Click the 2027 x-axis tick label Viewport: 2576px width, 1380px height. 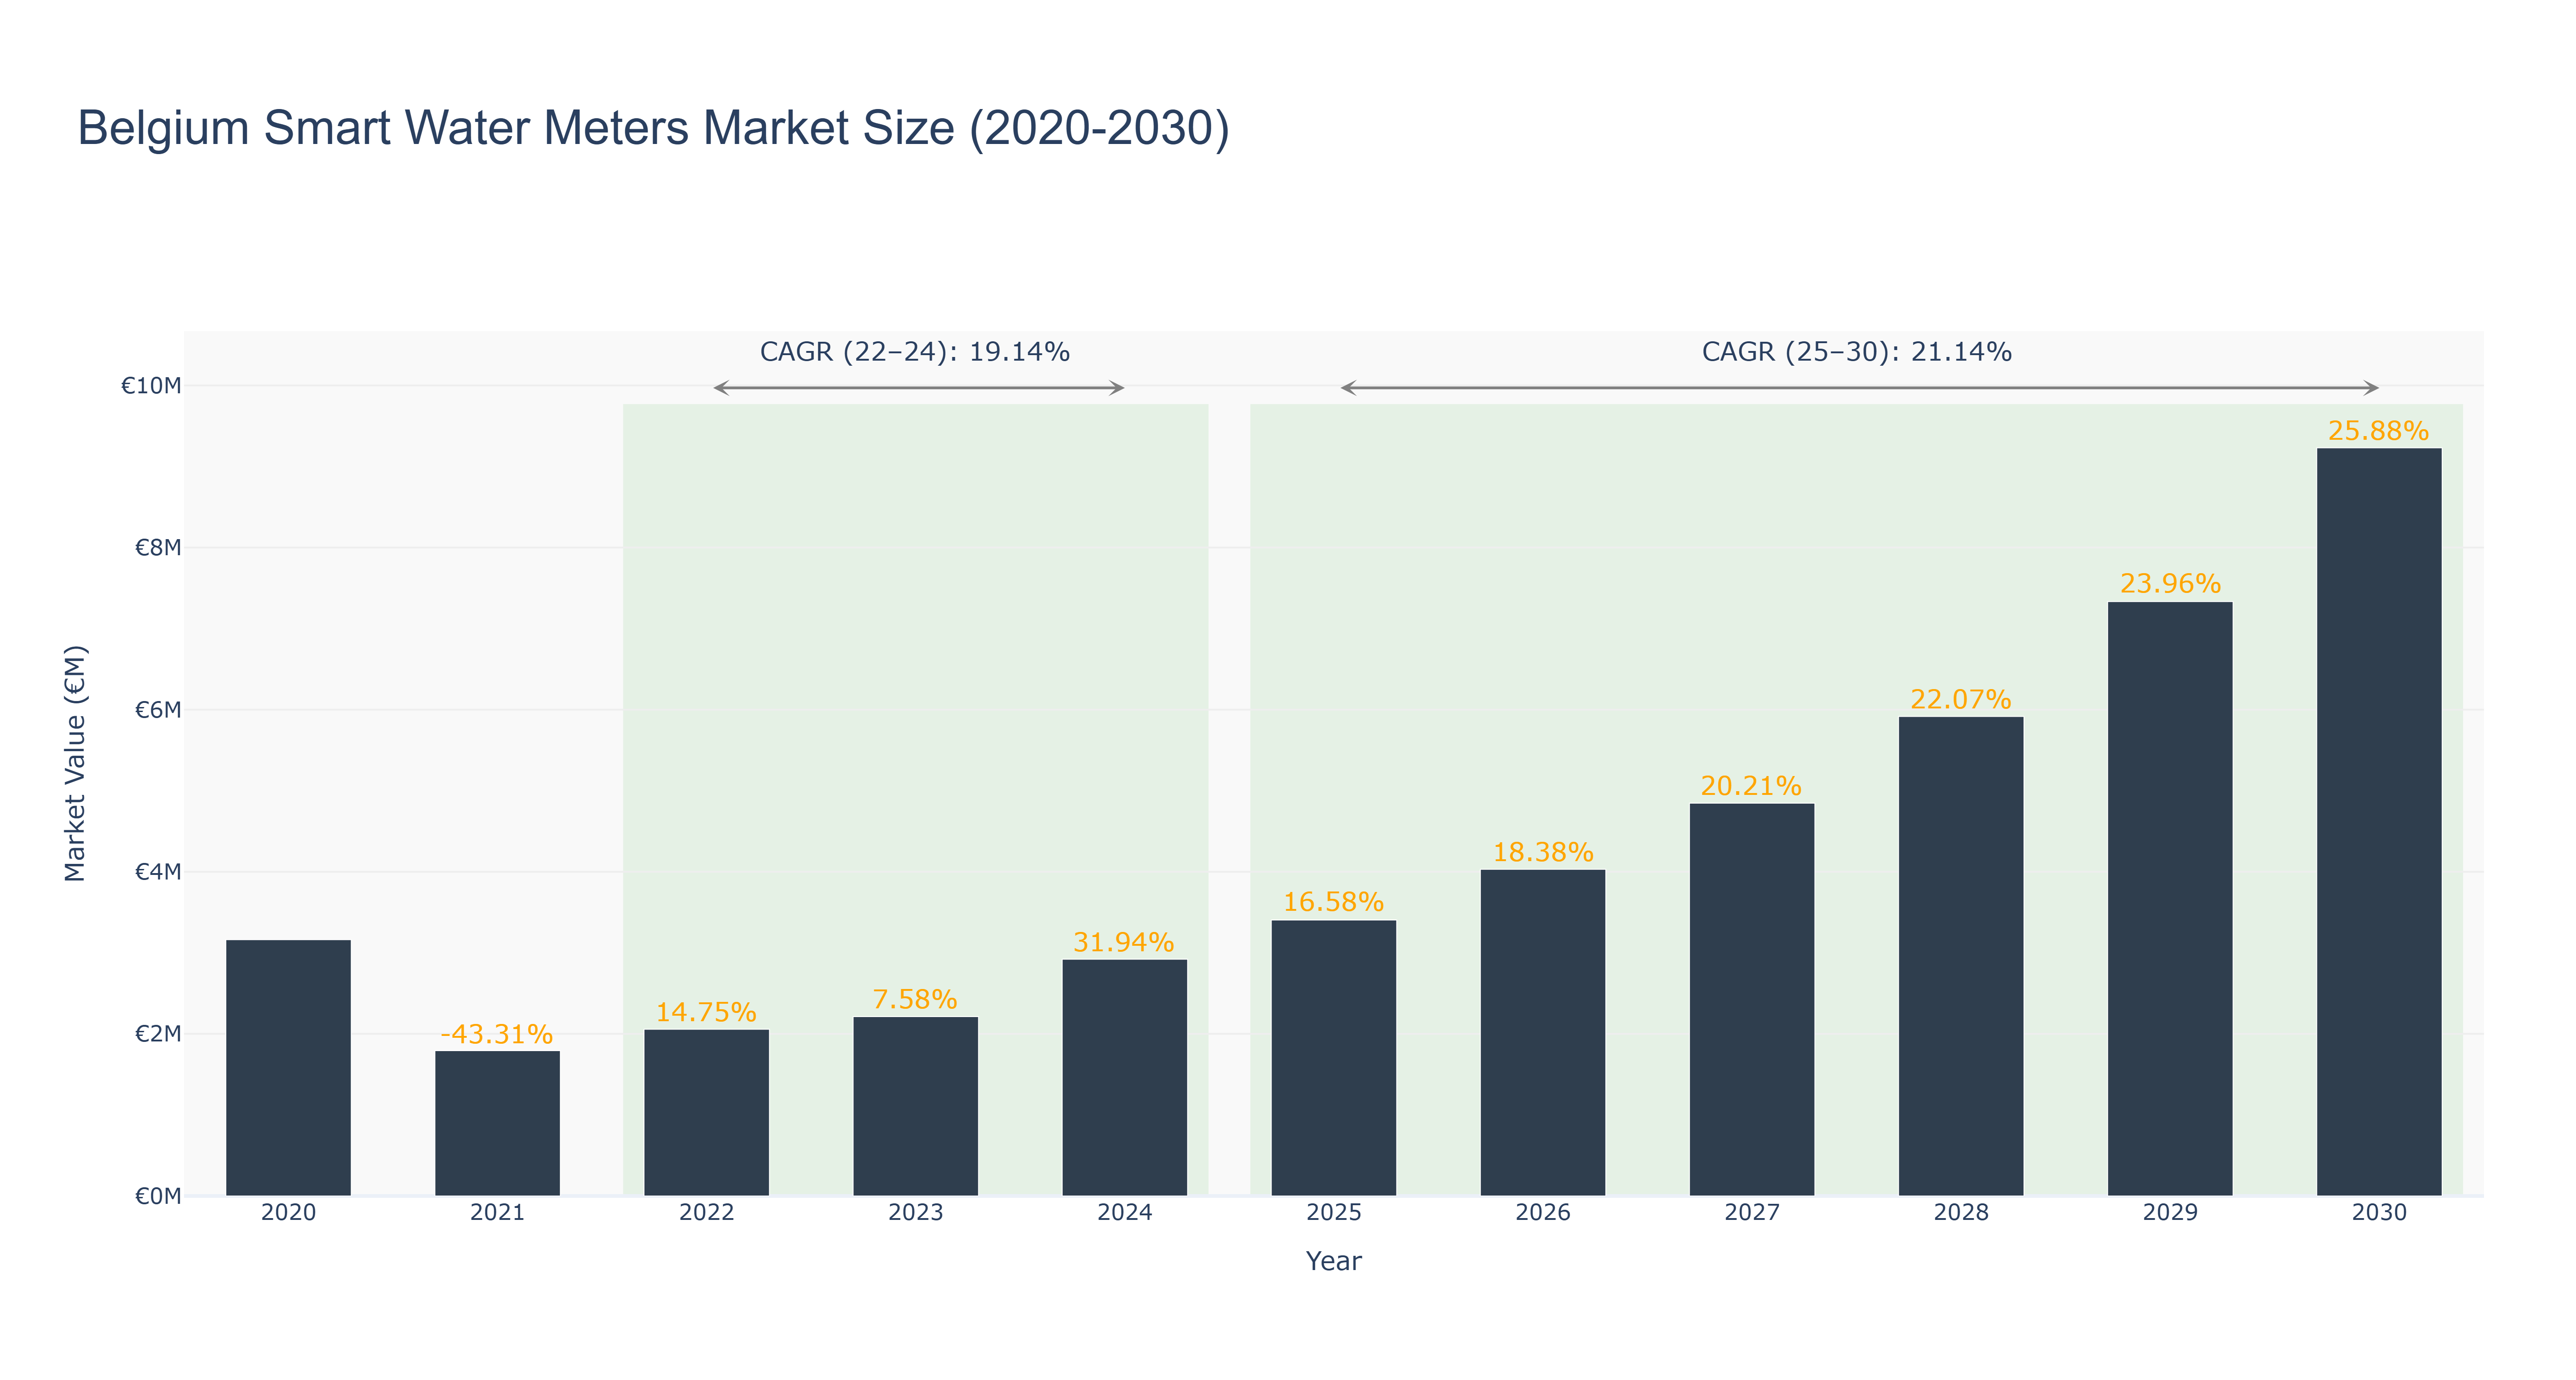pyautogui.click(x=1751, y=1213)
